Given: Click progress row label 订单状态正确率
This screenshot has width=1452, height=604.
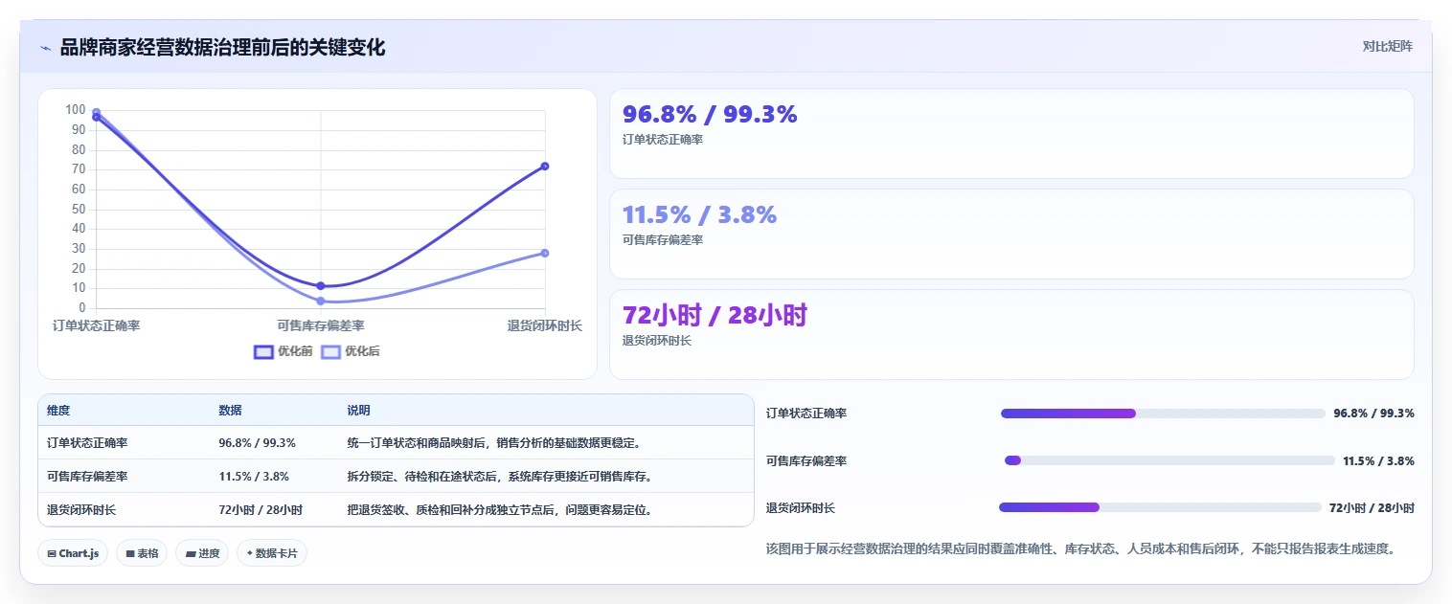Looking at the screenshot, I should click(806, 414).
